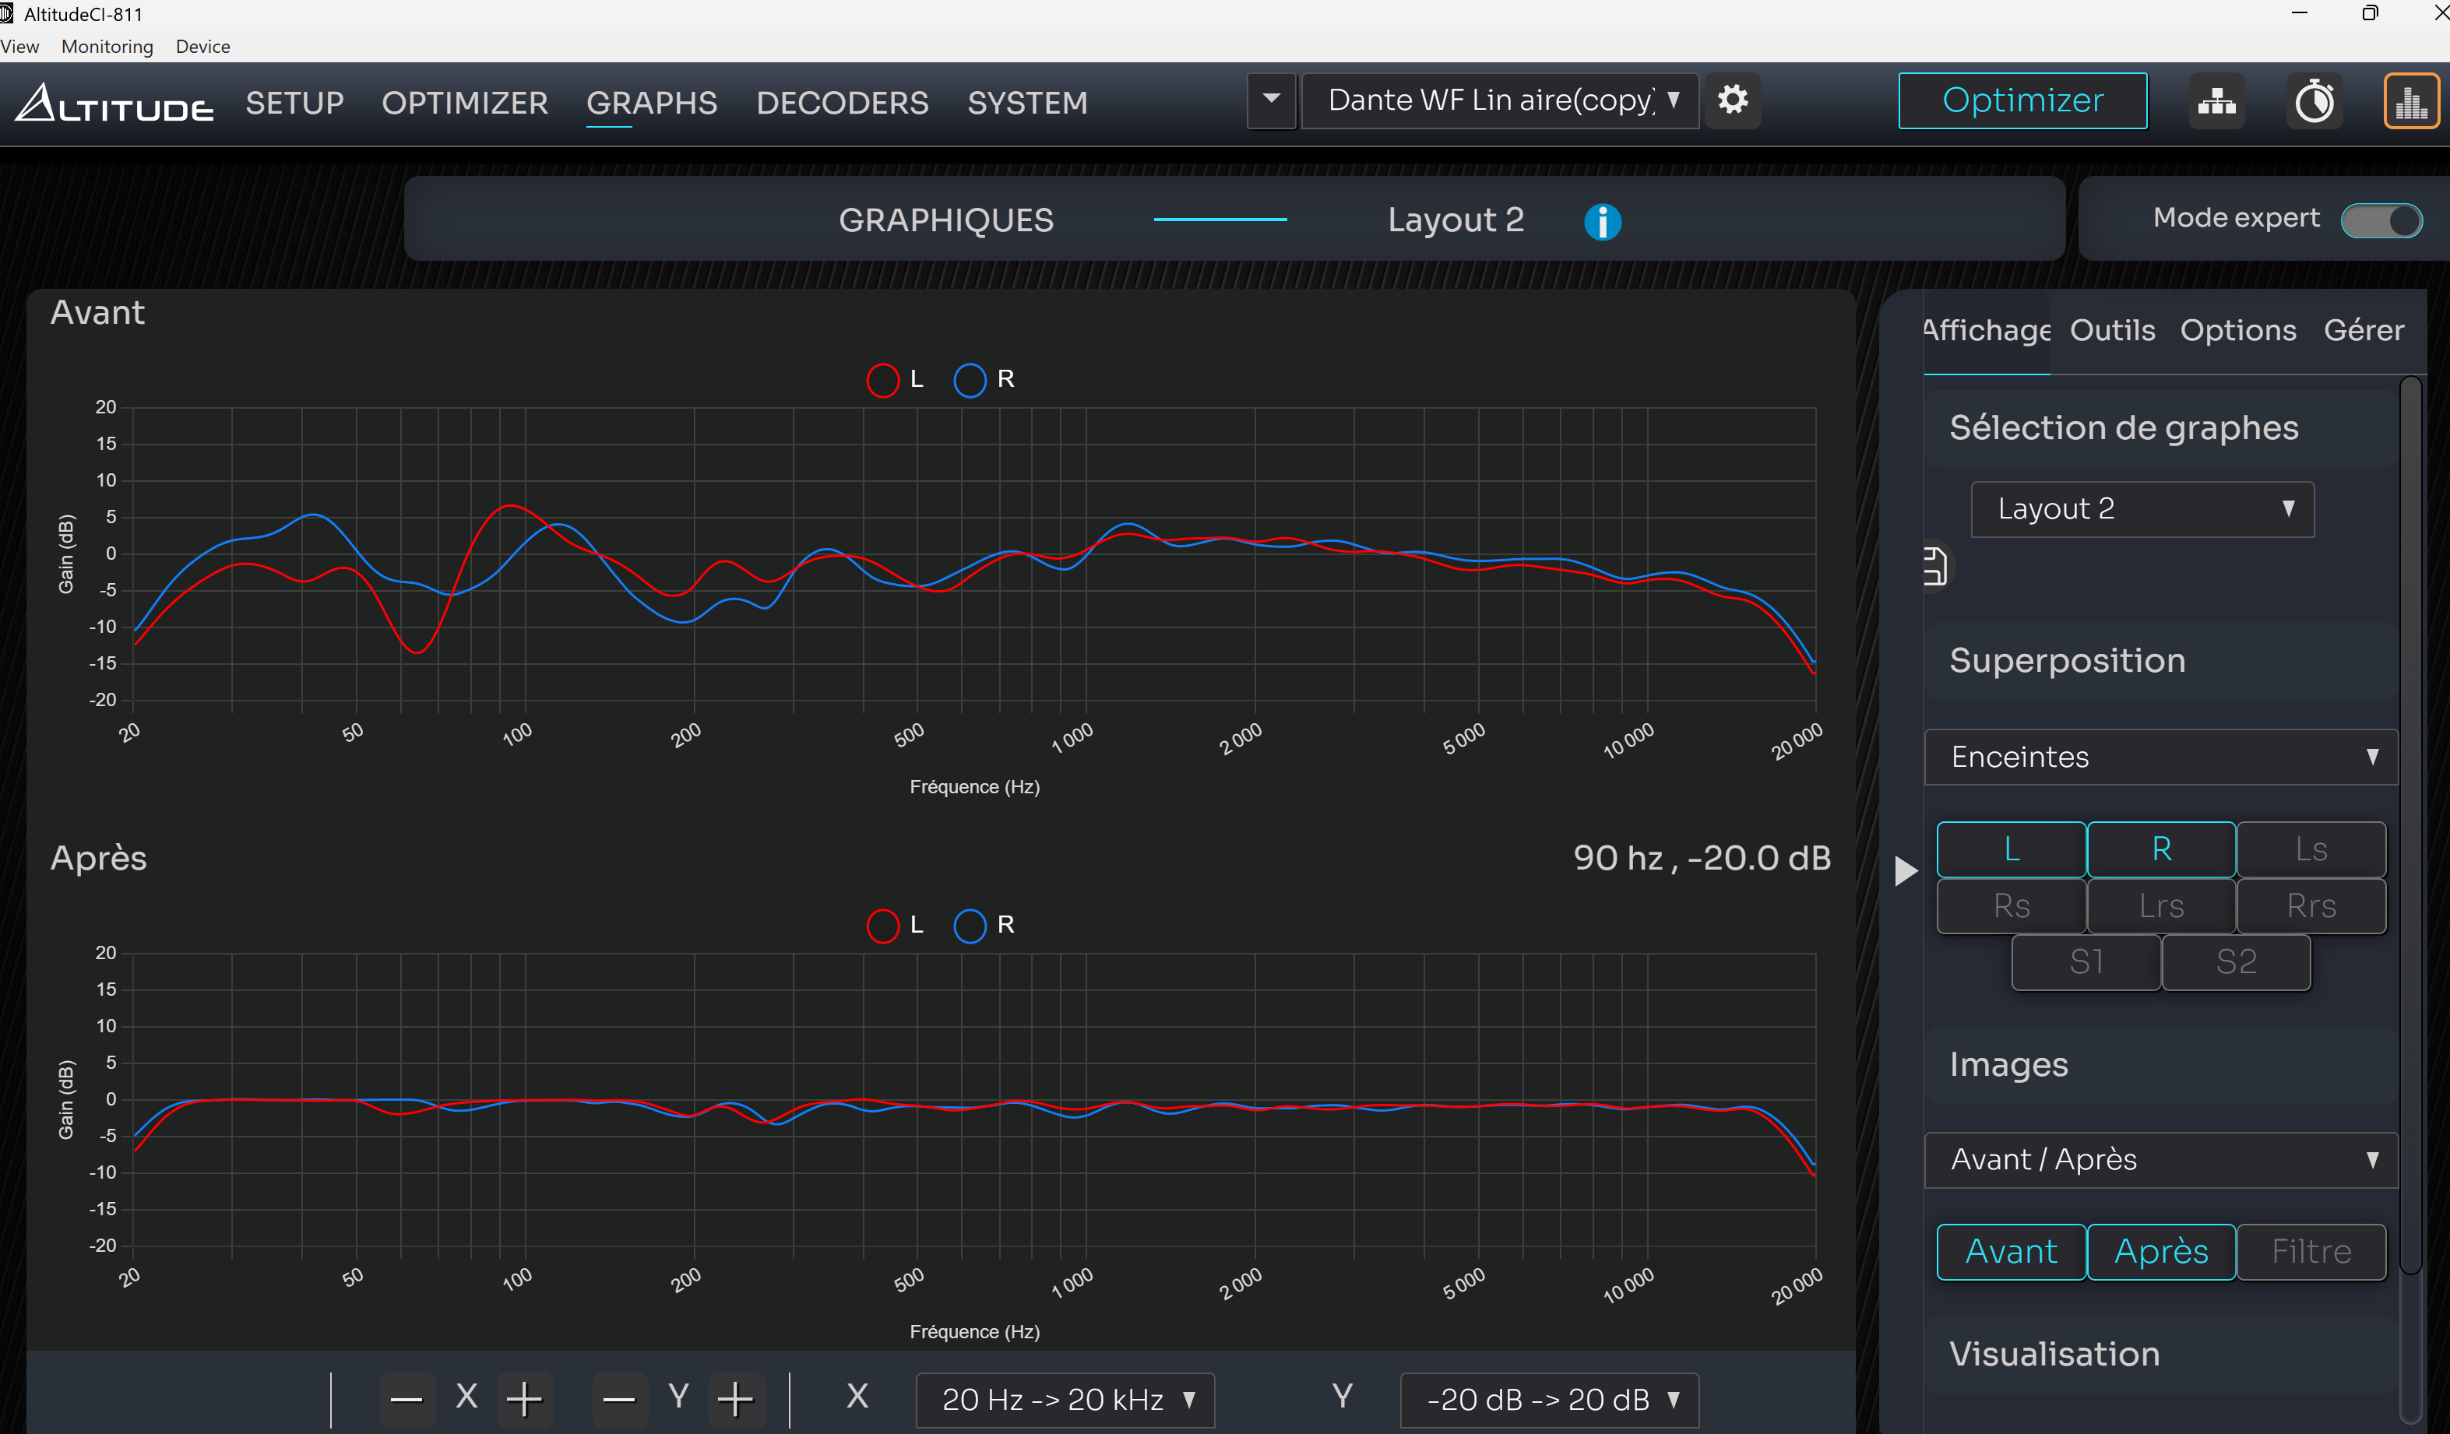The image size is (2450, 1434).
Task: Switch to the DECODERS tab
Action: click(x=842, y=102)
